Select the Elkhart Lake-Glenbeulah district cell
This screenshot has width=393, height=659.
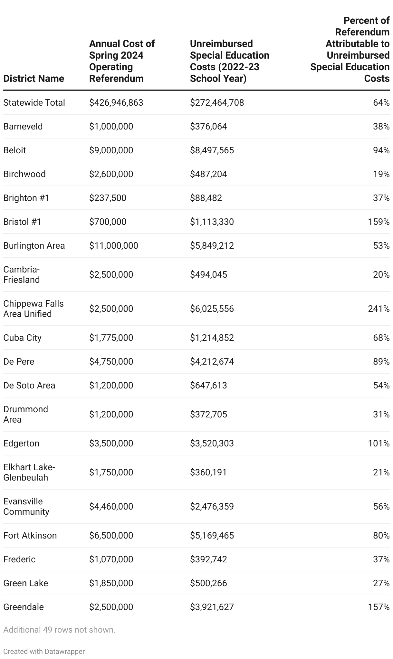tap(29, 472)
